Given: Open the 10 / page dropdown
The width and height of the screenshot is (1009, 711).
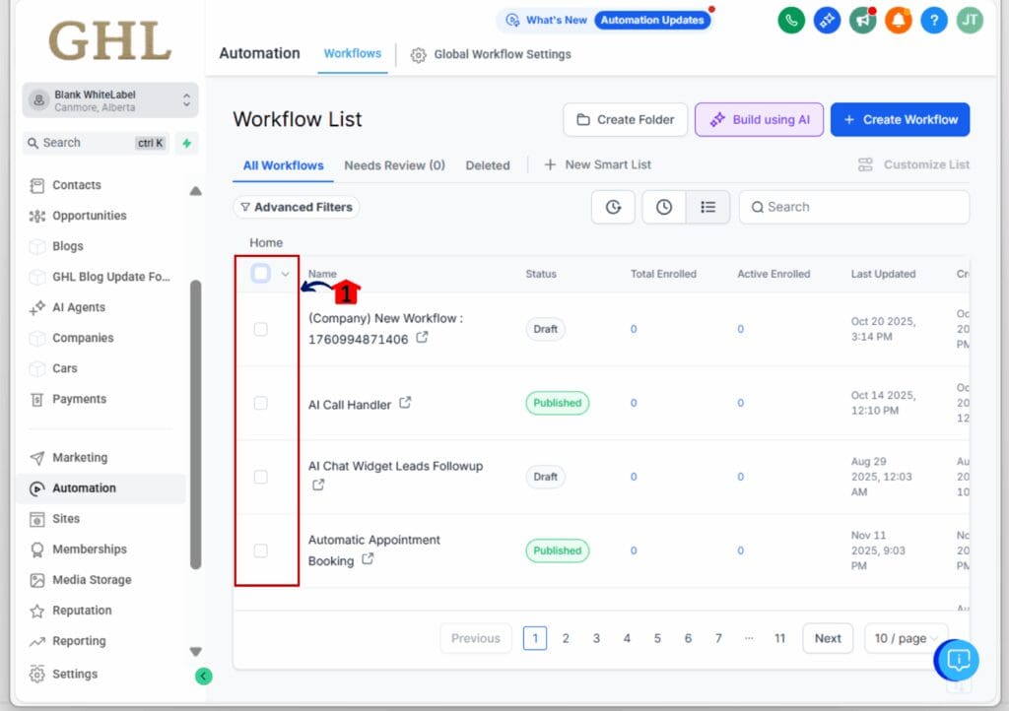Looking at the screenshot, I should pyautogui.click(x=905, y=638).
